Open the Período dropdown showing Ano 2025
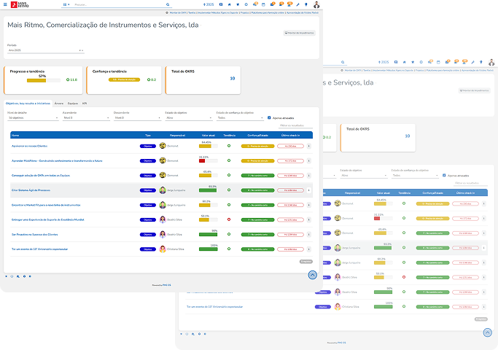Image resolution: width=498 pixels, height=350 pixels. [x=45, y=50]
